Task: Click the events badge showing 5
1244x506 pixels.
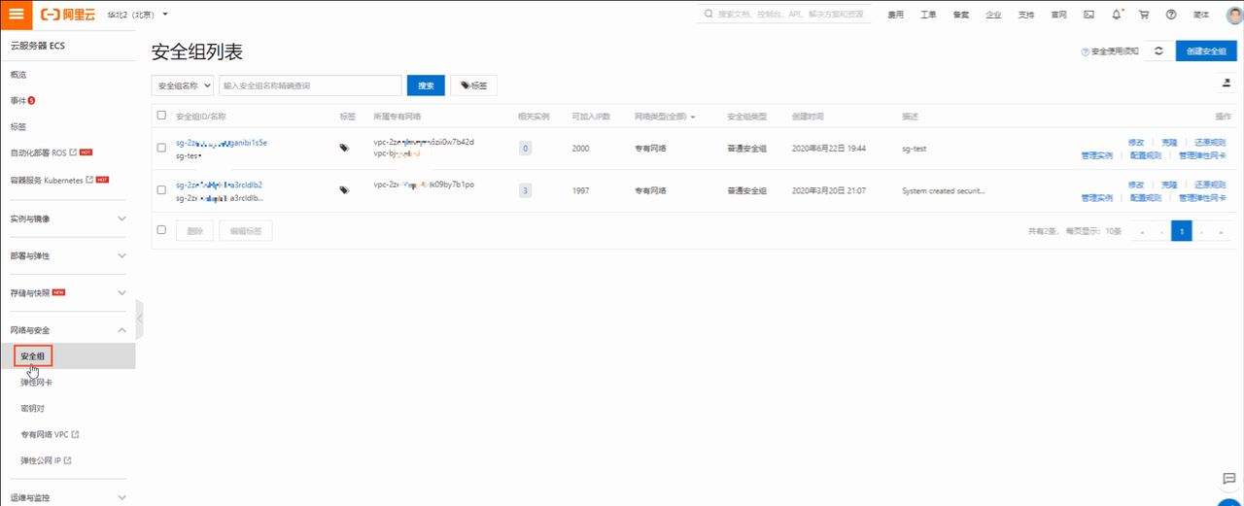Action: (32, 100)
